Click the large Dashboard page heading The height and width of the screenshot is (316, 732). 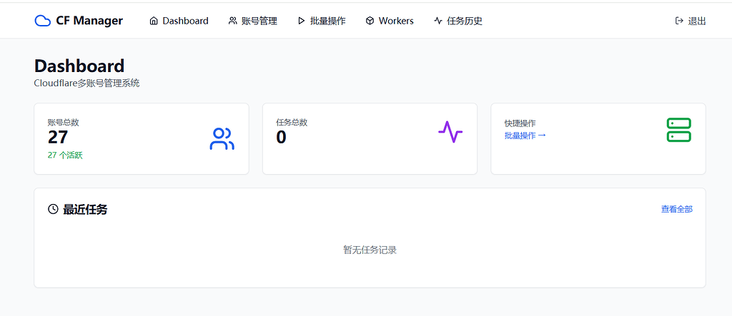tap(79, 66)
